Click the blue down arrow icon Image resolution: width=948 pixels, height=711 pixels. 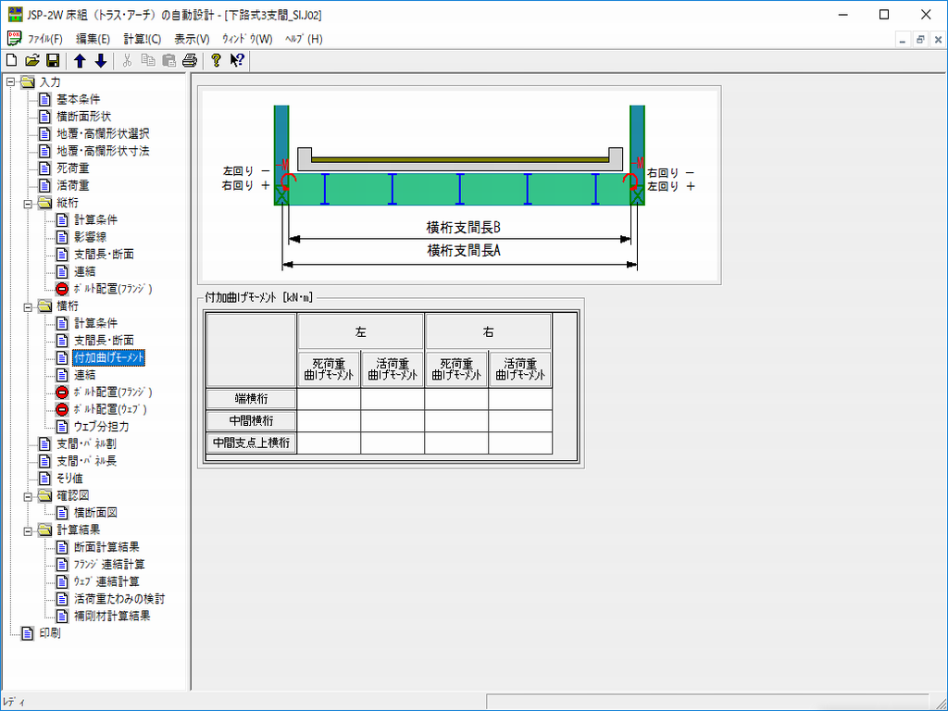[x=101, y=61]
